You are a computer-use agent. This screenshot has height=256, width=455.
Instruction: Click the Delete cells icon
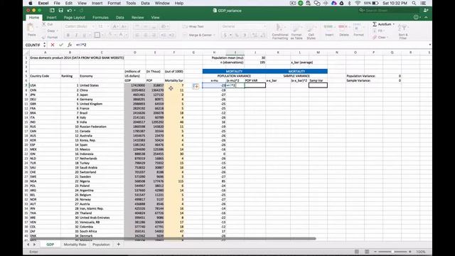(x=343, y=27)
